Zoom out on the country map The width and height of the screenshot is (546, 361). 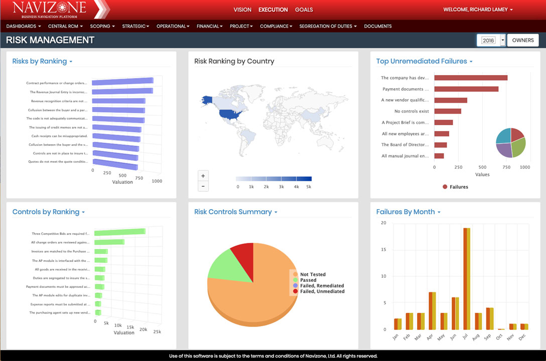coord(203,186)
